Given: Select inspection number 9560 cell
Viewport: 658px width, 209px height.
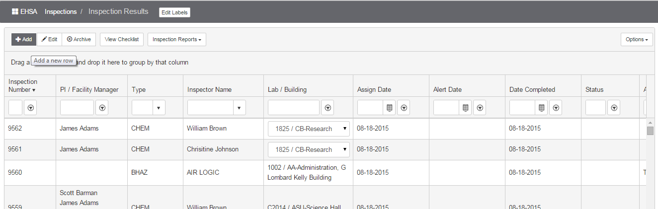Looking at the screenshot, I should (29, 173).
